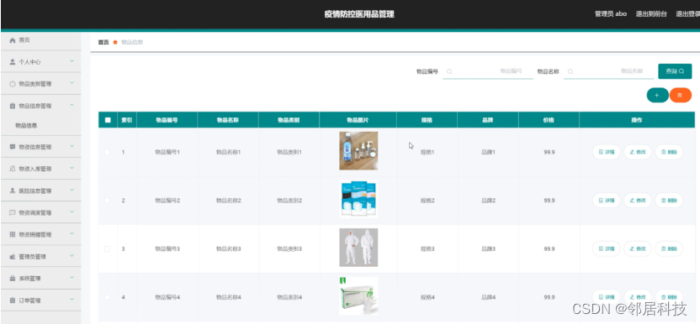Click the search icon in the 物品名称 field
The width and height of the screenshot is (700, 324).
[570, 71]
